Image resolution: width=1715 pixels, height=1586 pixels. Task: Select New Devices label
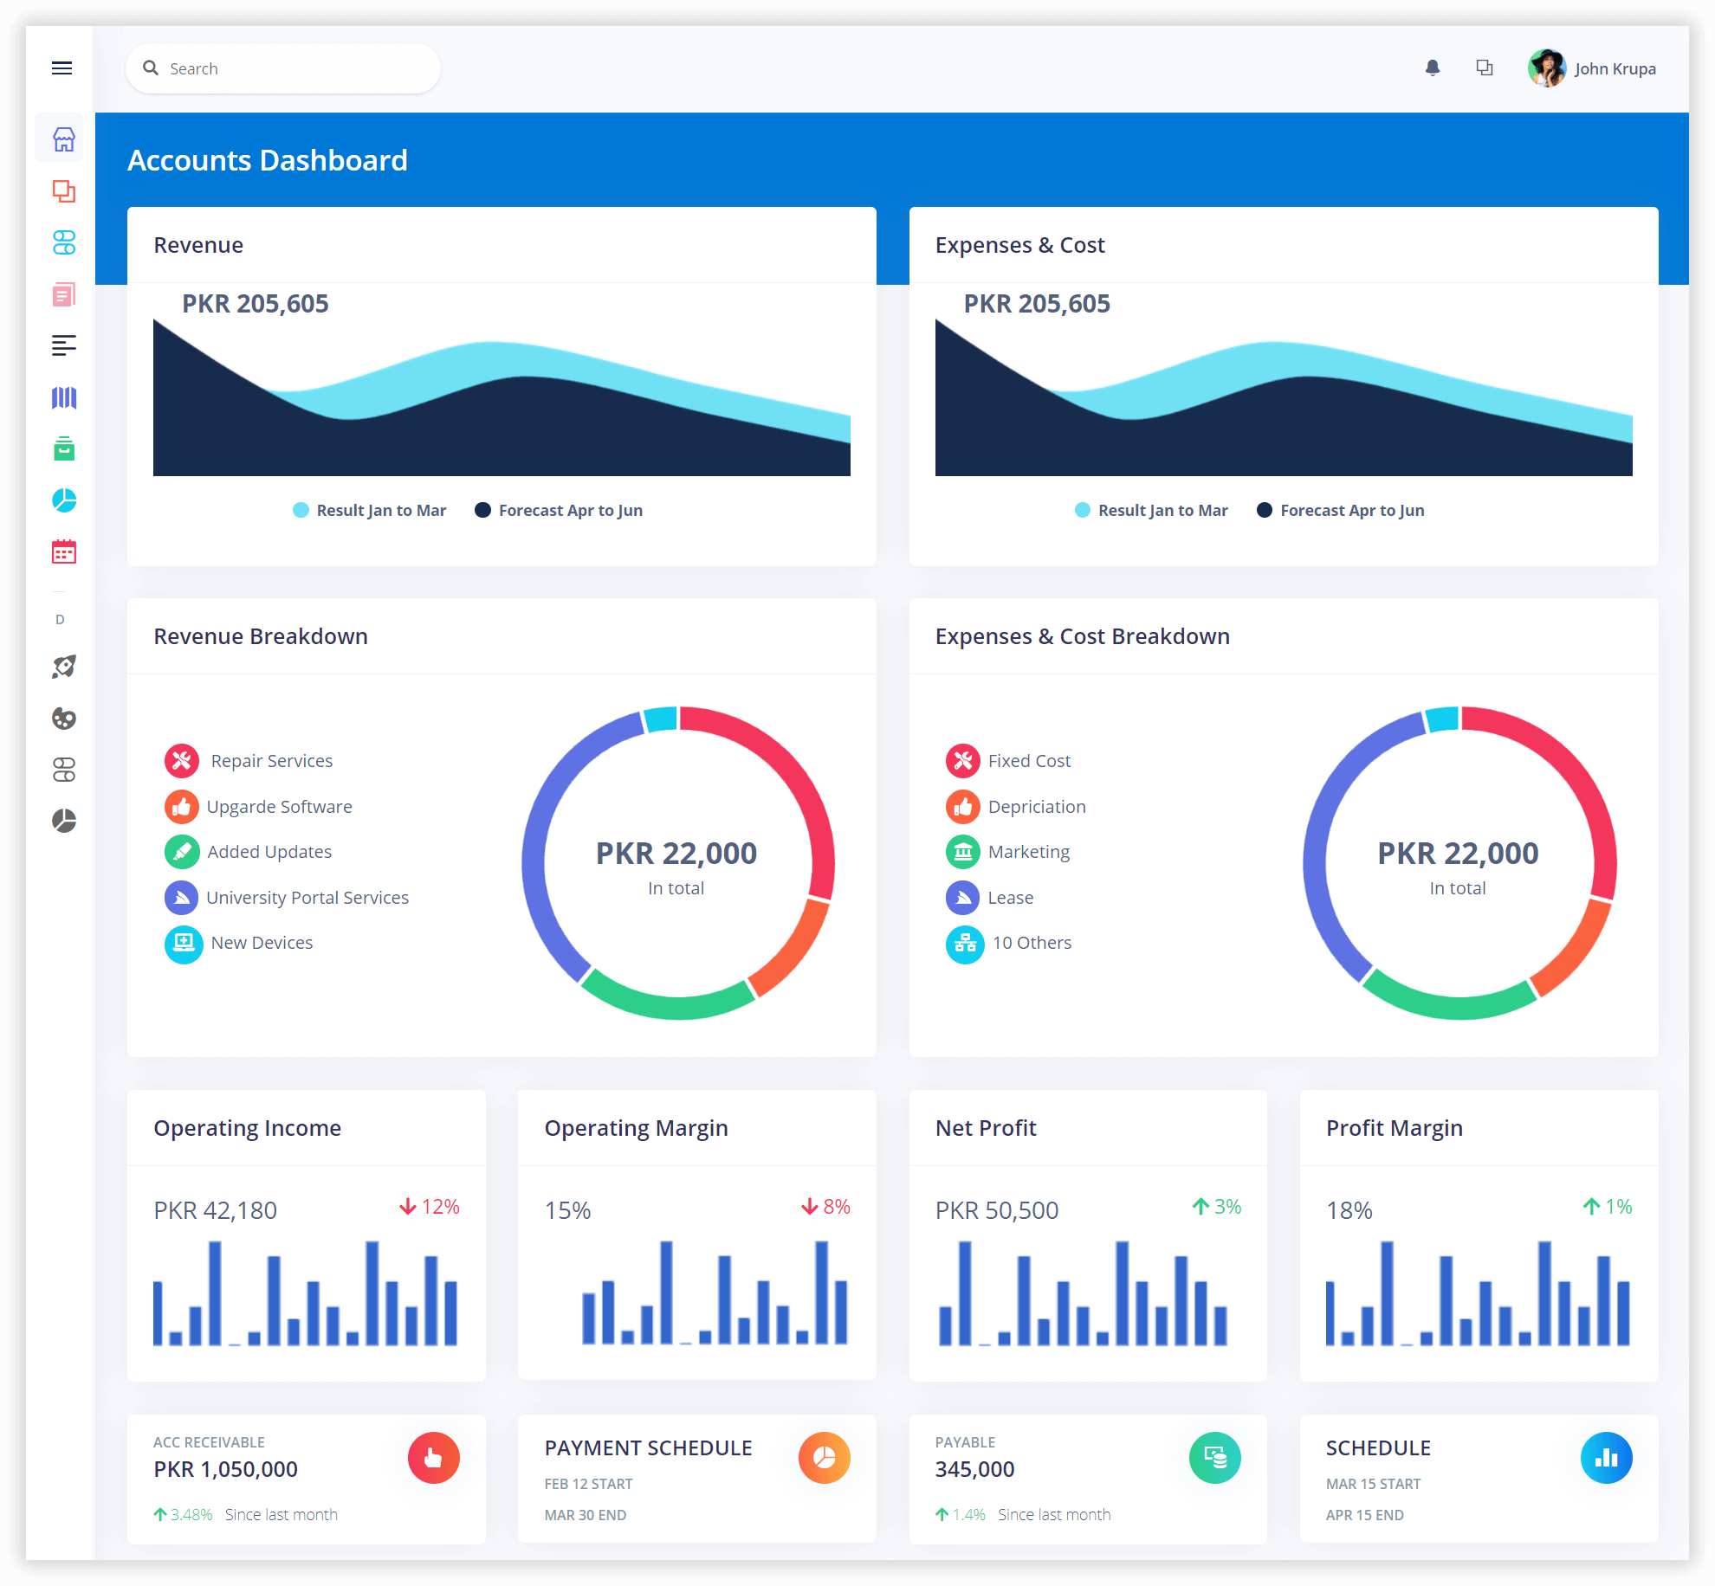(x=262, y=943)
